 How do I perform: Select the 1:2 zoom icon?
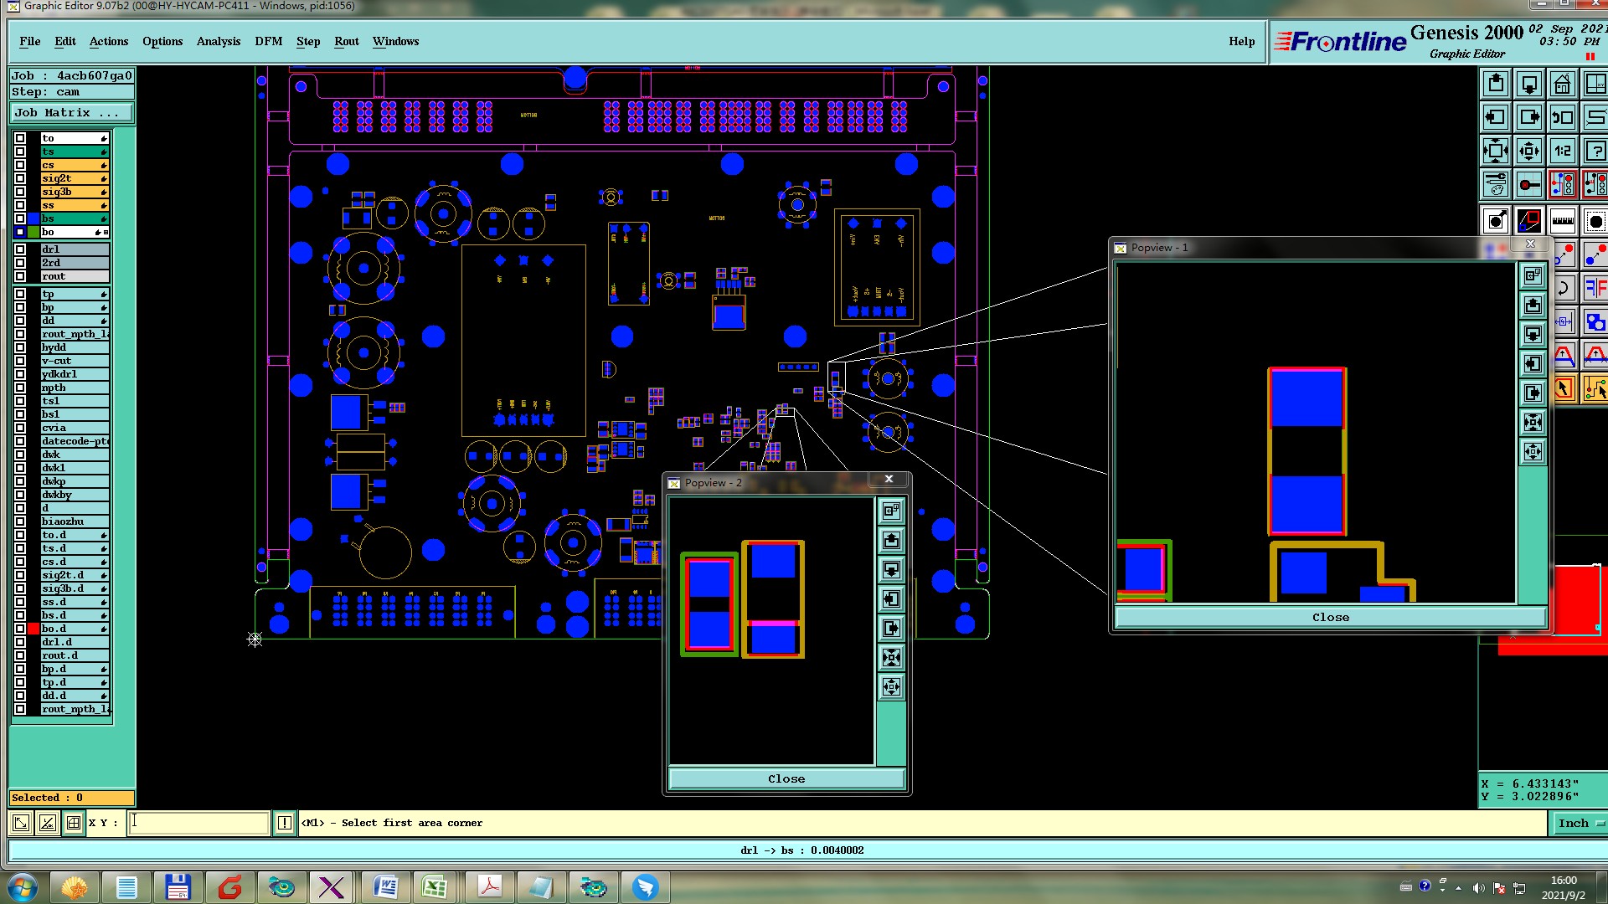pyautogui.click(x=1562, y=152)
